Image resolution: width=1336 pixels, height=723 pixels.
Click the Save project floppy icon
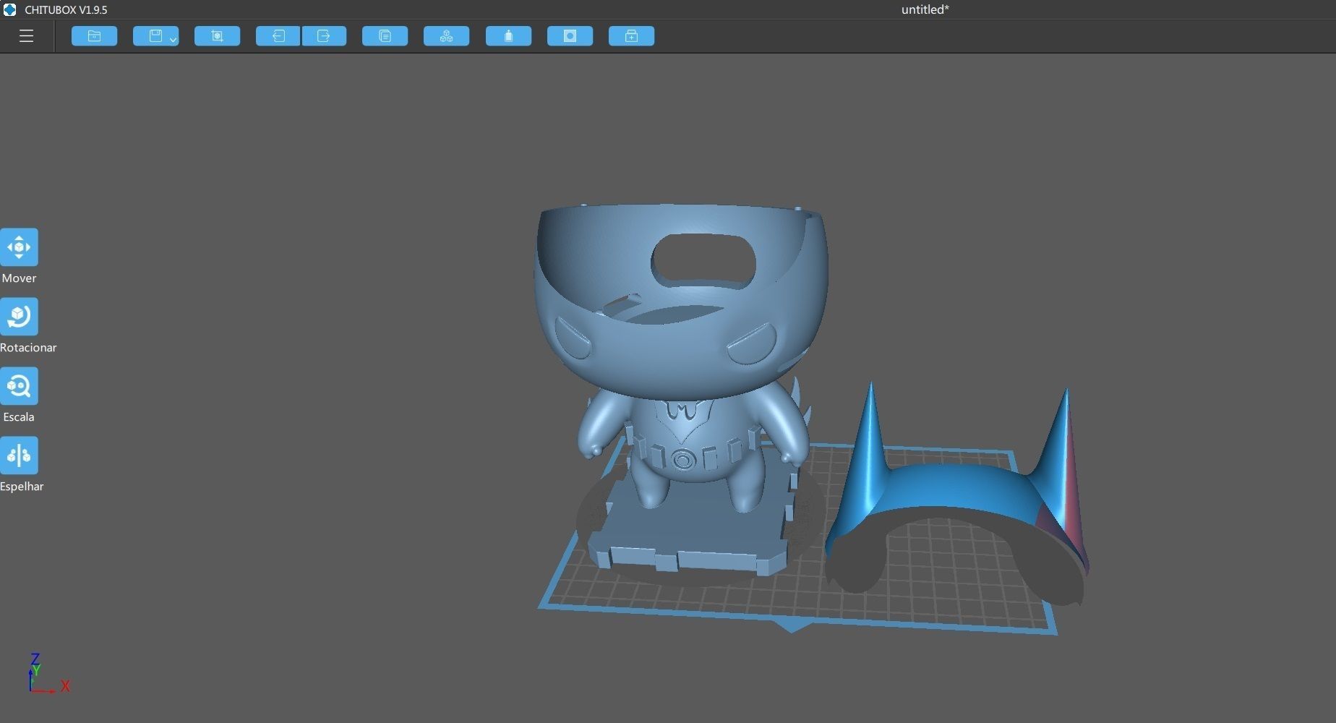point(154,36)
